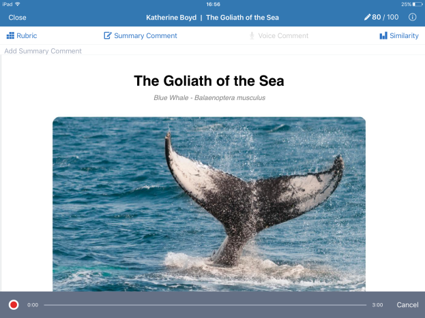Image resolution: width=425 pixels, height=318 pixels.
Task: Open the Rubric tab label
Action: [27, 35]
